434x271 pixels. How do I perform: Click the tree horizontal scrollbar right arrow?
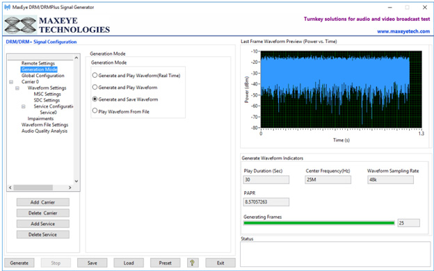click(70, 188)
